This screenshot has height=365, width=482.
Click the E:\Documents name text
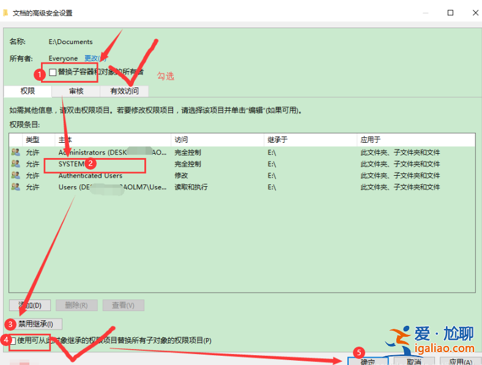[x=70, y=42]
